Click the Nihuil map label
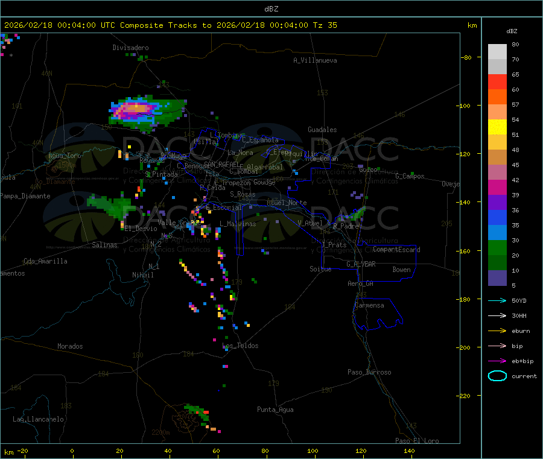Screen dimensions: 543x459 (x=143, y=275)
